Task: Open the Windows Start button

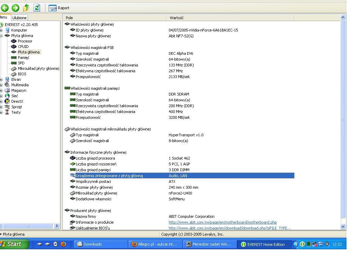Action: (x=14, y=244)
